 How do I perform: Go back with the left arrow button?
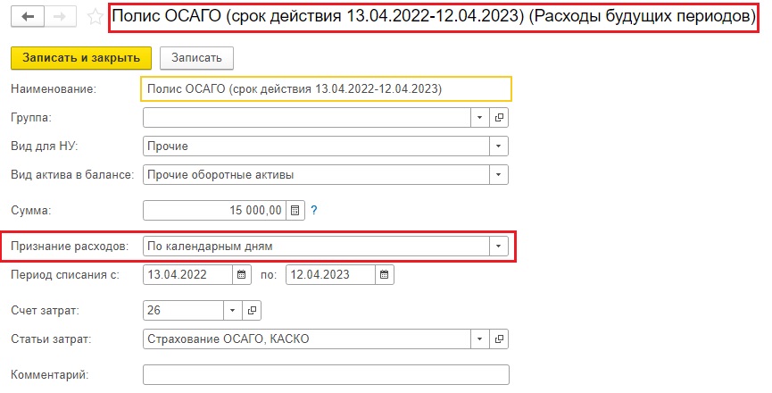tap(28, 17)
